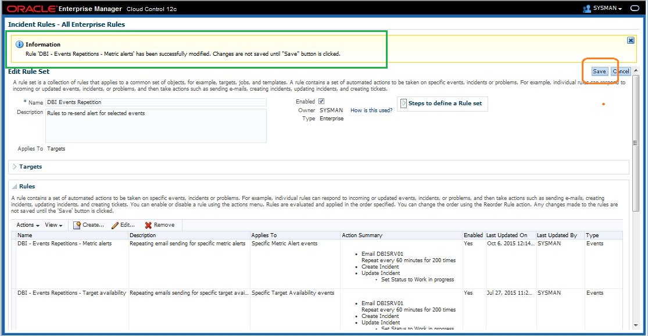Screen dimensions: 648x336
Task: Focus the rule set Name field
Action: pyautogui.click(x=156, y=102)
